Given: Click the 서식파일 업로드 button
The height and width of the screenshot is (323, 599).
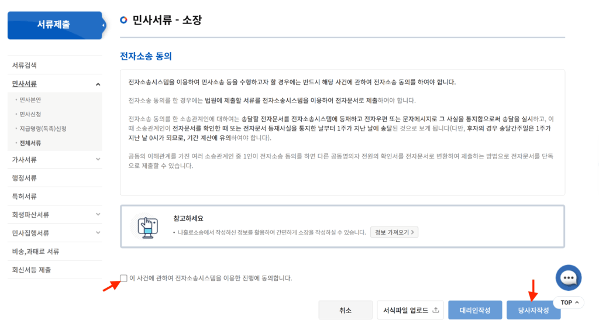Looking at the screenshot, I should pyautogui.click(x=410, y=310).
